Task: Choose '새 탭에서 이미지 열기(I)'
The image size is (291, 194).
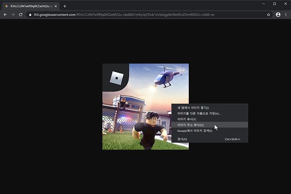Action: click(x=210, y=108)
